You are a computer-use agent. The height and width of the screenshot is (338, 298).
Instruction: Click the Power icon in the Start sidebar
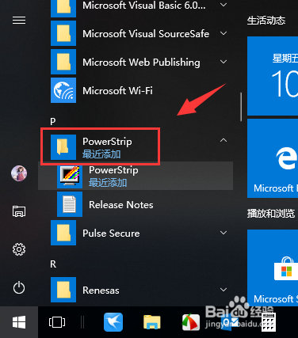tap(19, 287)
